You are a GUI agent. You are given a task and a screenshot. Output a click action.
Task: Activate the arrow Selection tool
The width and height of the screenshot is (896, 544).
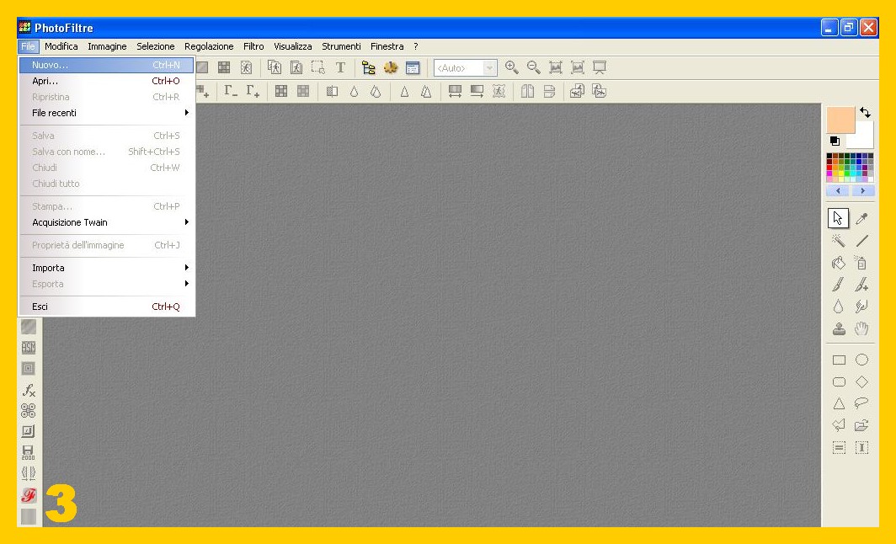click(838, 219)
